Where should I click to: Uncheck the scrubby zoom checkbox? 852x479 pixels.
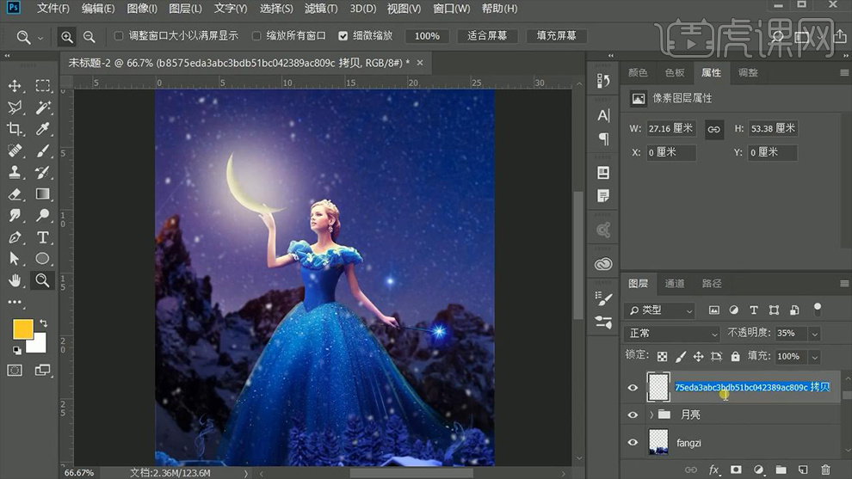[x=343, y=36]
